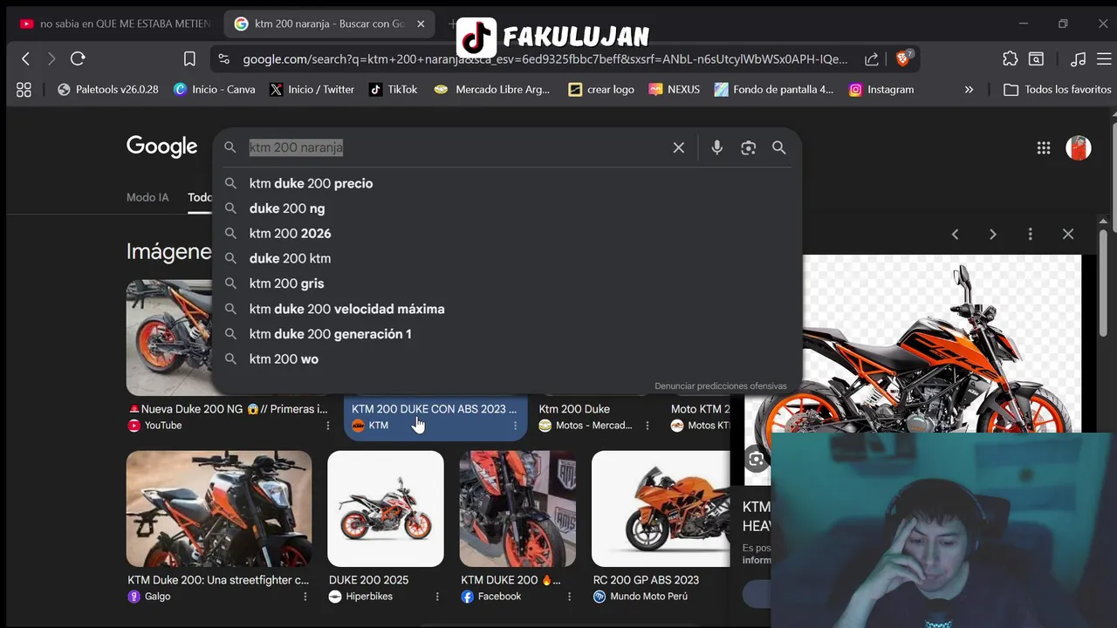Open crear logo bookmark
This screenshot has width=1117, height=628.
pos(601,89)
